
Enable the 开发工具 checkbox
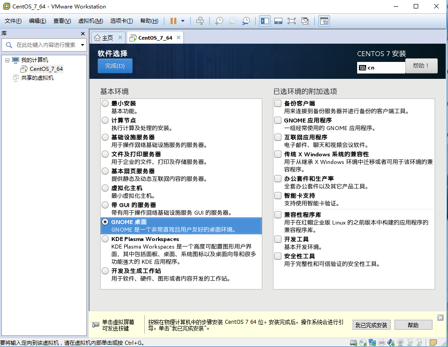(278, 239)
